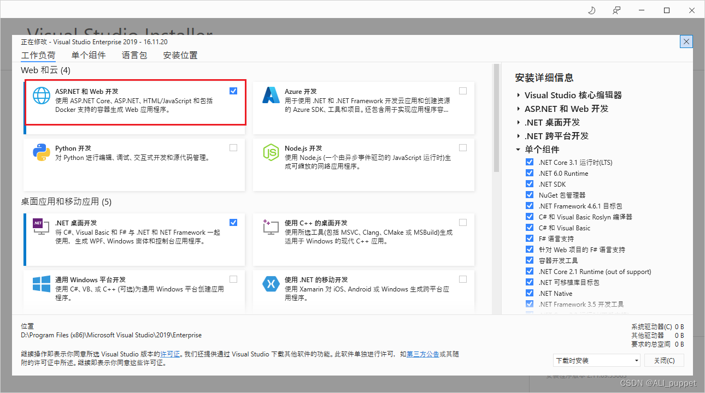Click the Node.js development workload icon
The image size is (705, 393).
tap(271, 152)
